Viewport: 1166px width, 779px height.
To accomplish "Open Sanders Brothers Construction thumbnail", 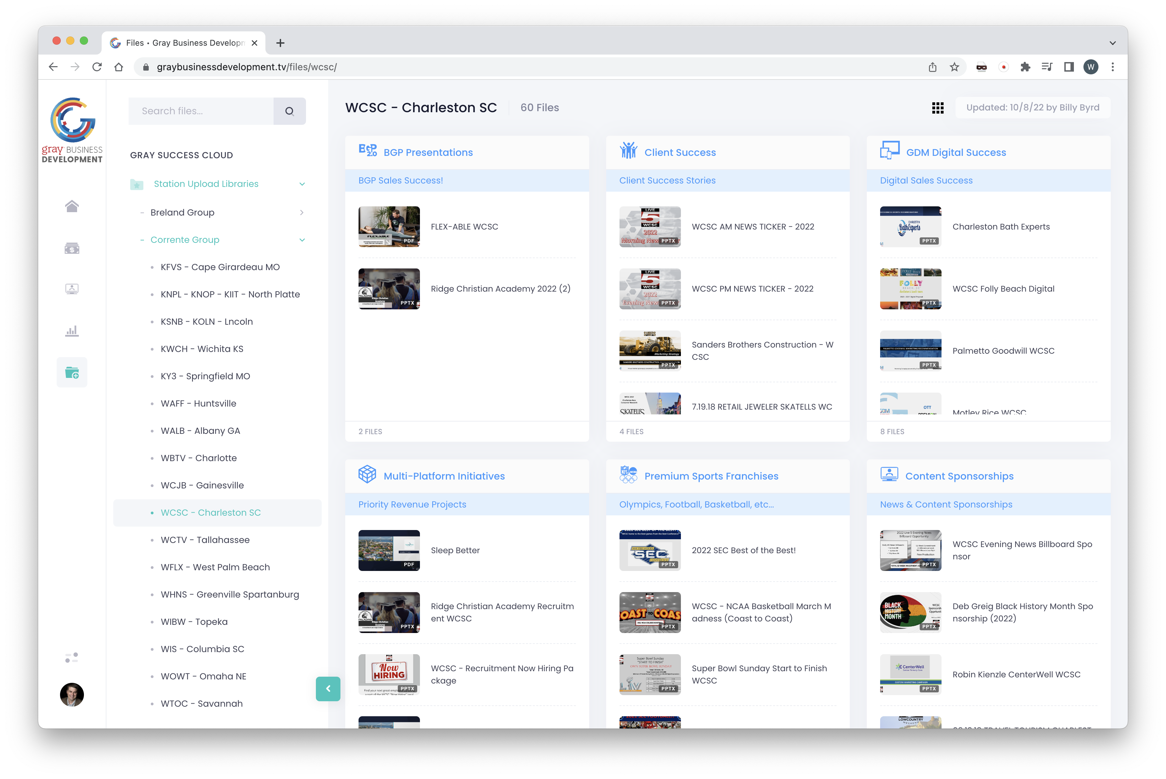I will tap(650, 351).
